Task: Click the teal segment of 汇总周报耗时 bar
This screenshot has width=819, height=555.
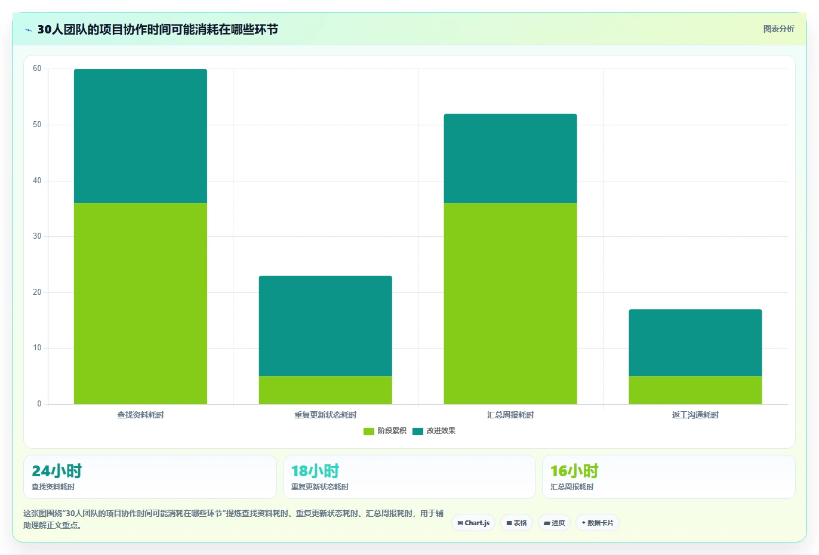Action: pyautogui.click(x=510, y=159)
